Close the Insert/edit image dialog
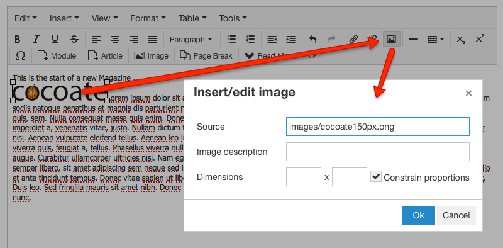Image resolution: width=503 pixels, height=248 pixels. 468,93
